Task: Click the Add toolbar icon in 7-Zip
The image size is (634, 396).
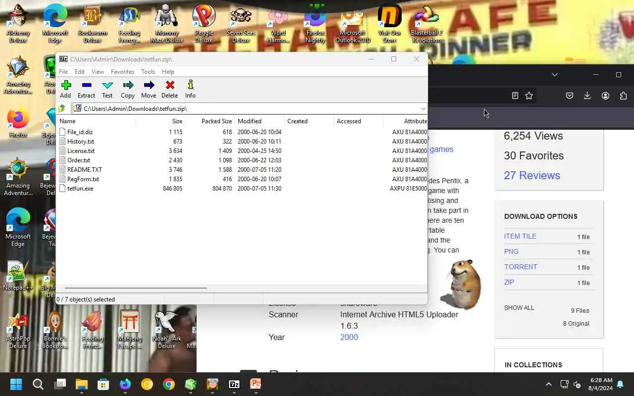Action: (65, 89)
